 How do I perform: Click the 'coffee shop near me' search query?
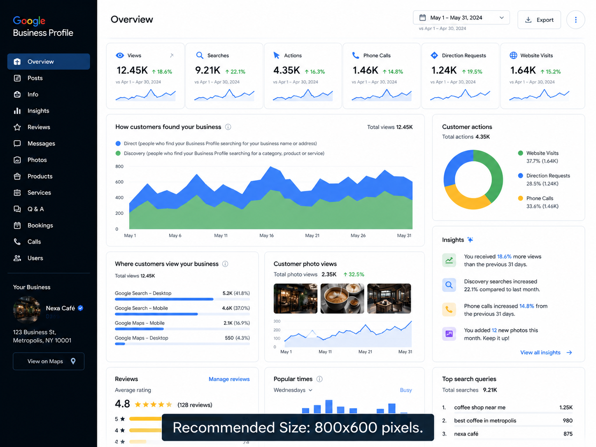click(480, 407)
